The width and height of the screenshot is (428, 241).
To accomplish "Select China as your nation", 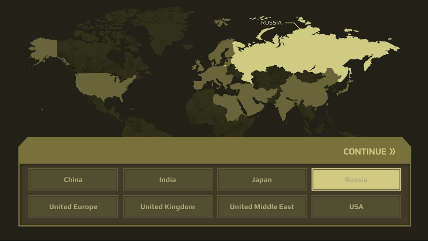I will [x=73, y=180].
